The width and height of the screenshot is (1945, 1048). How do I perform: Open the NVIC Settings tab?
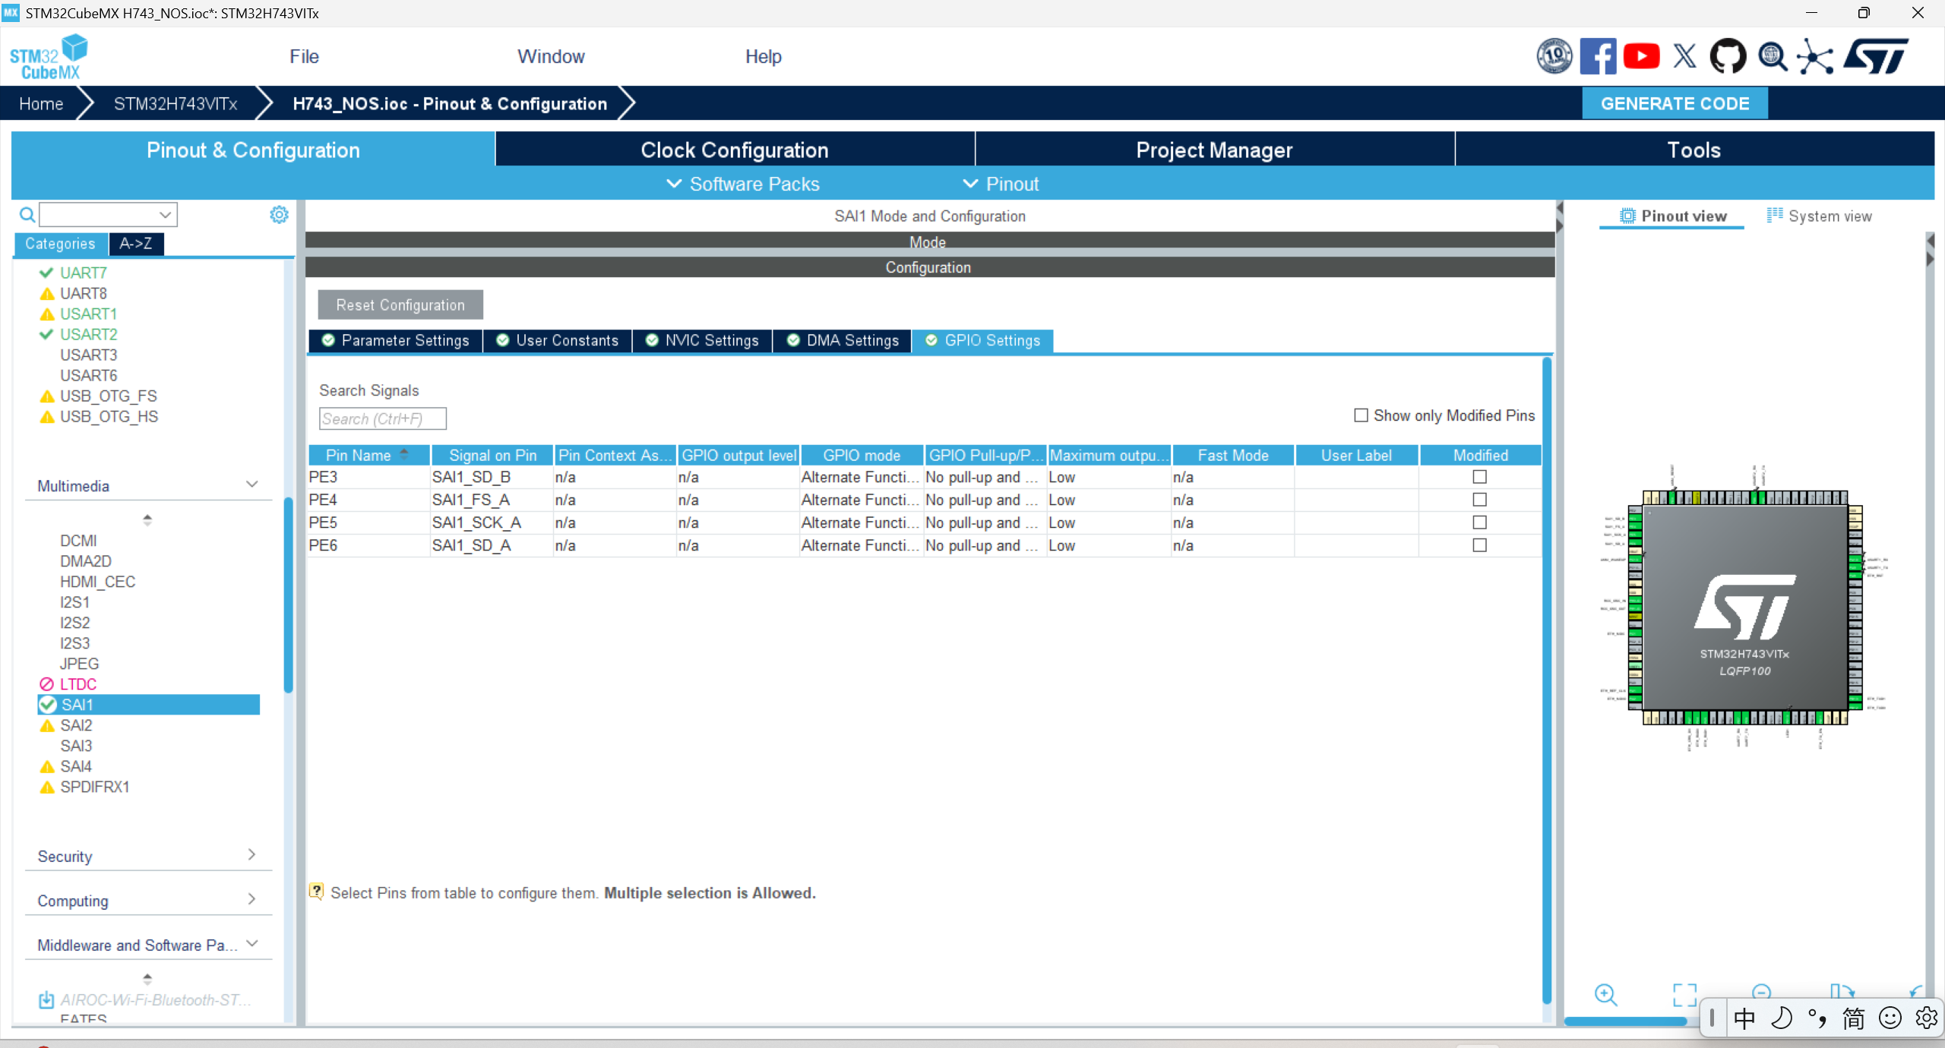pos(703,340)
